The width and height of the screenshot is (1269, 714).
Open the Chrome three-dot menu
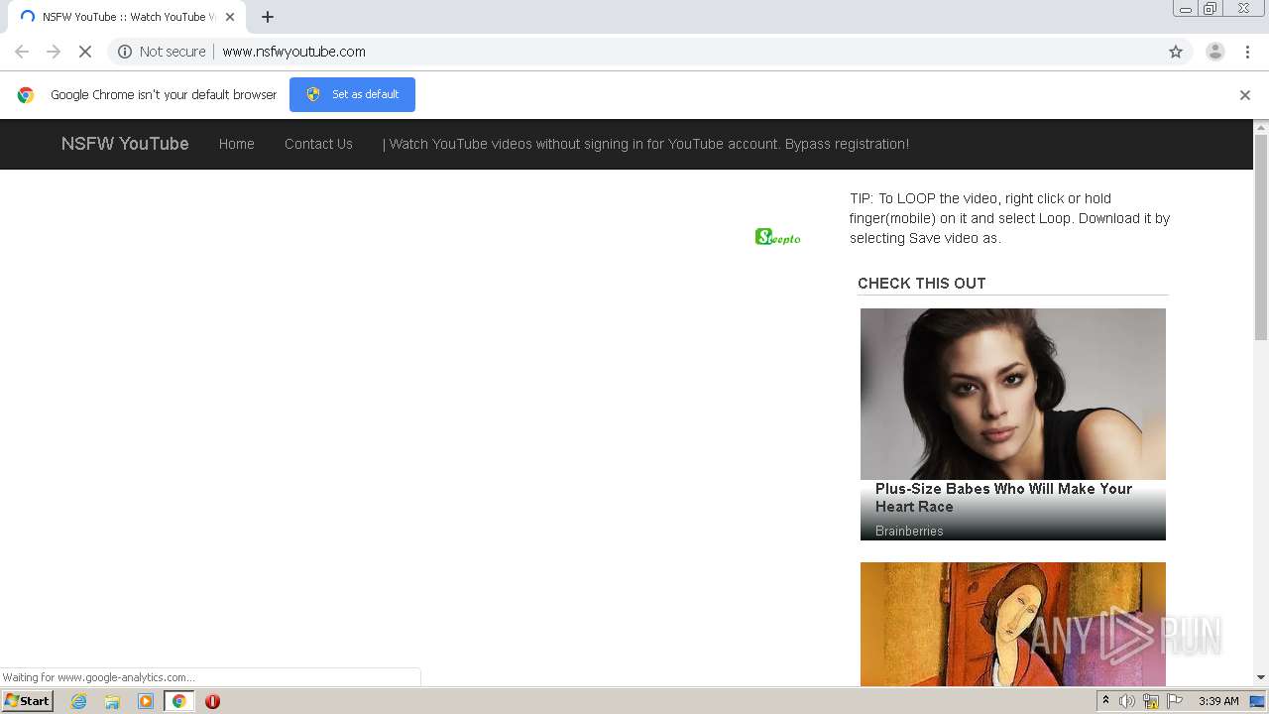(1248, 52)
